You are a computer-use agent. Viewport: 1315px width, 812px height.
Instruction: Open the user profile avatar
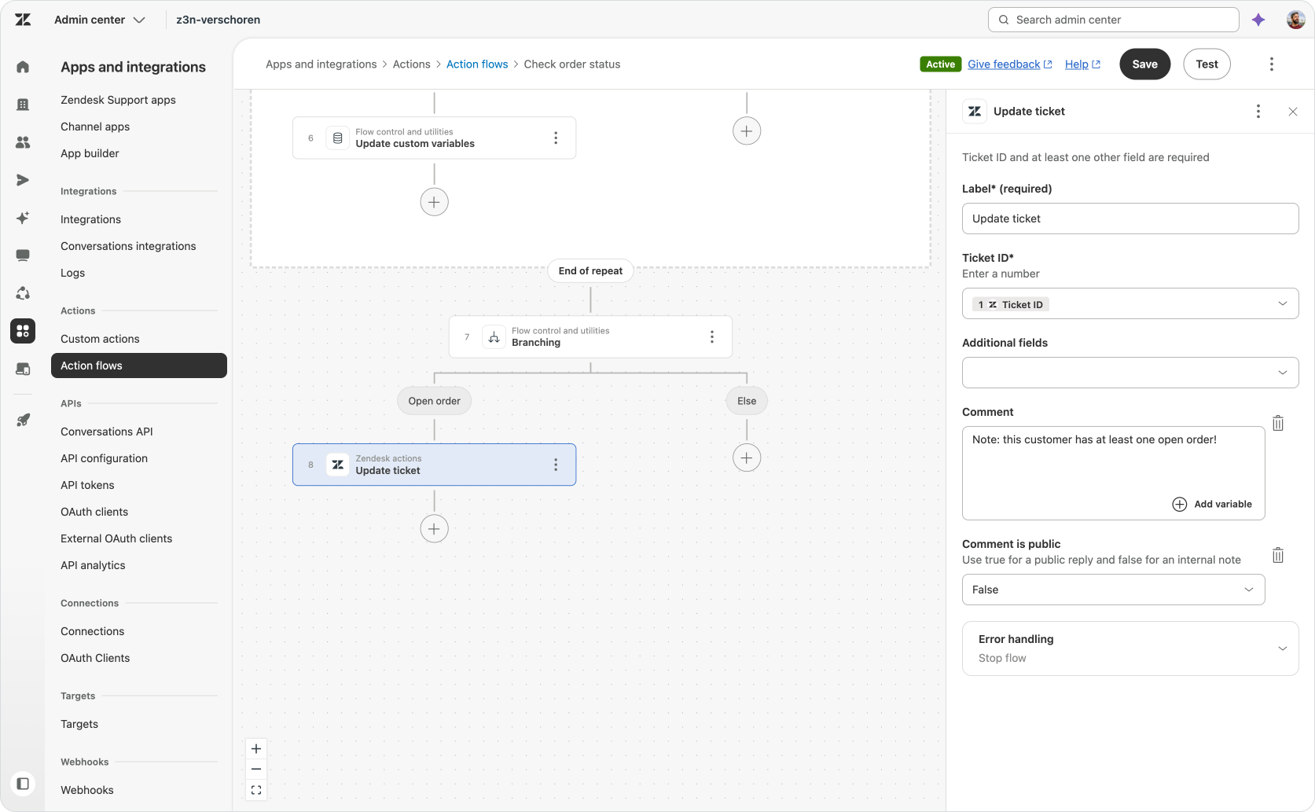pos(1295,20)
